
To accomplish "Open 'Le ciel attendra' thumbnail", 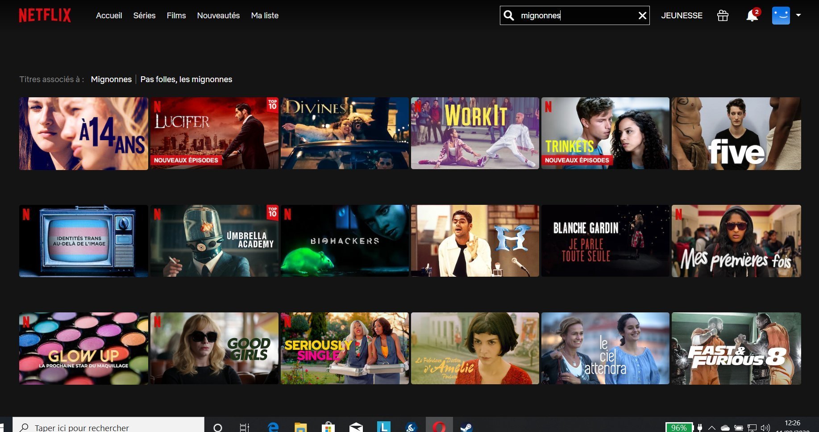I will tap(605, 349).
